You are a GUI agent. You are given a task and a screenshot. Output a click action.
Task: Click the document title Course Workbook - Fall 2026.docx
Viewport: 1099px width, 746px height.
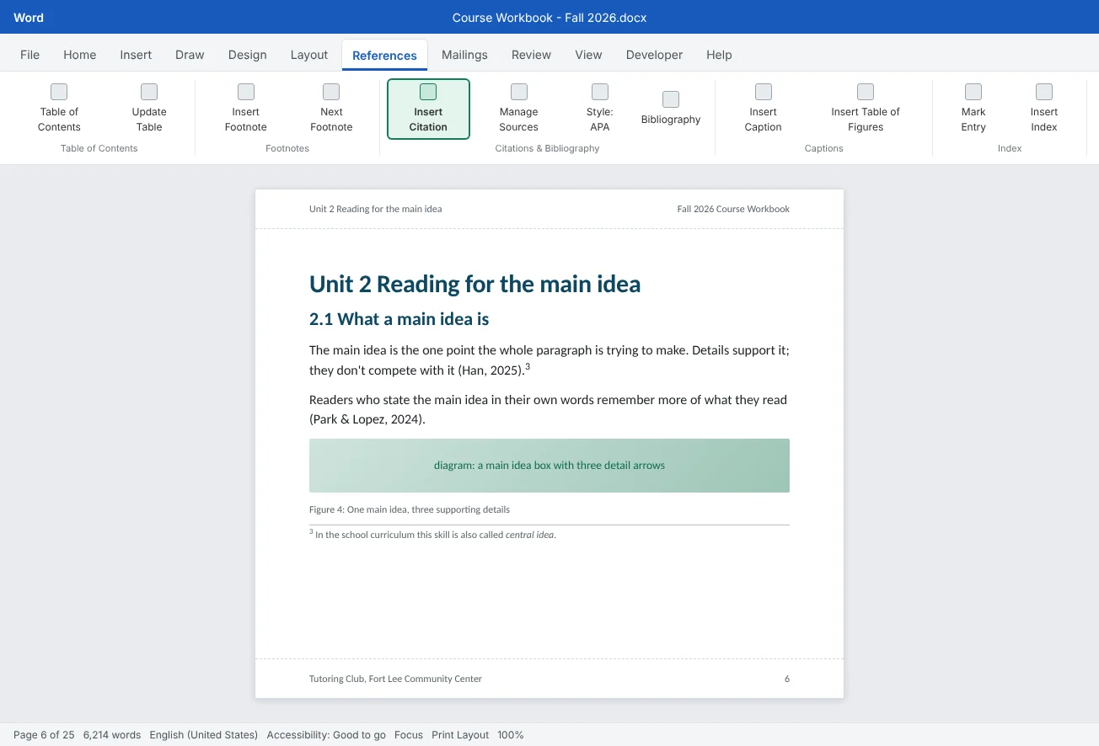click(x=549, y=18)
